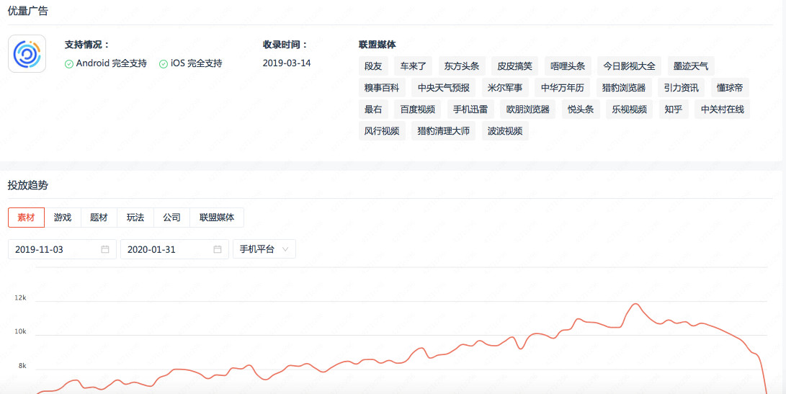Click the 猎豹浏览器 media tag
The width and height of the screenshot is (786, 394).
[x=624, y=88]
